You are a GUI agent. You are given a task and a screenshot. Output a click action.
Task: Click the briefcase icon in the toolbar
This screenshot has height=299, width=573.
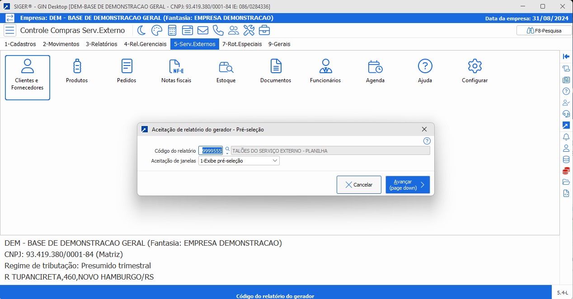[264, 30]
